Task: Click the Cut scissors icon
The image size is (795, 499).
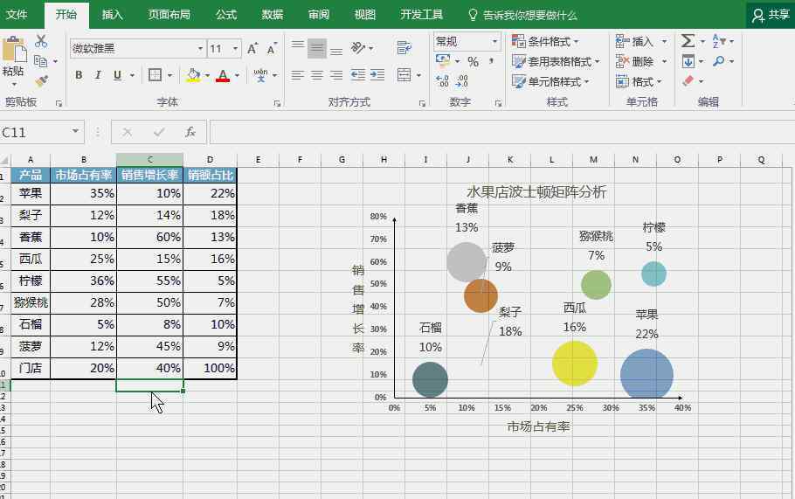Action: click(41, 42)
